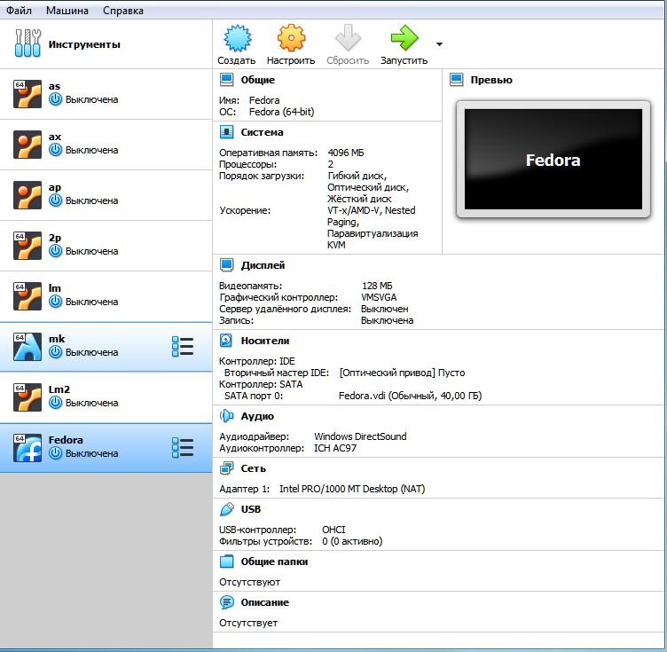Select the 'lm' virtual machine
Image resolution: width=667 pixels, height=652 pixels.
(106, 296)
